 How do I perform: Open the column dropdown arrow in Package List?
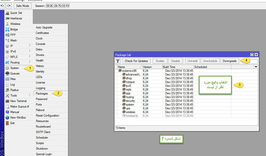pos(256,67)
